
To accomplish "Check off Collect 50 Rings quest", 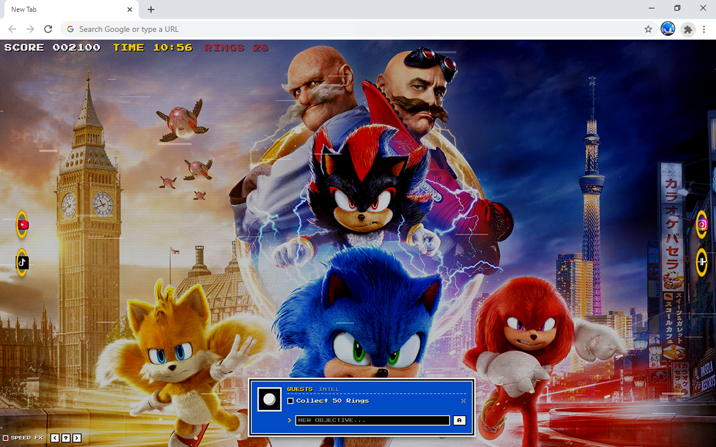I will point(290,401).
